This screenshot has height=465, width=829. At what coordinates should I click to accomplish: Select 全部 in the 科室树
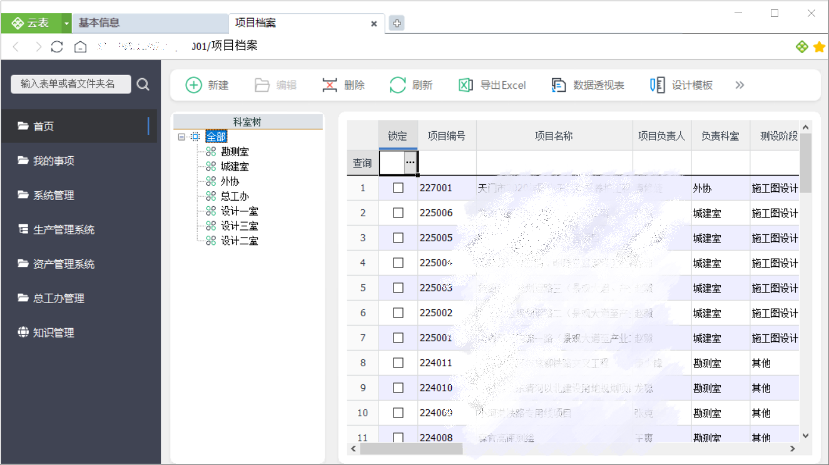pos(216,137)
